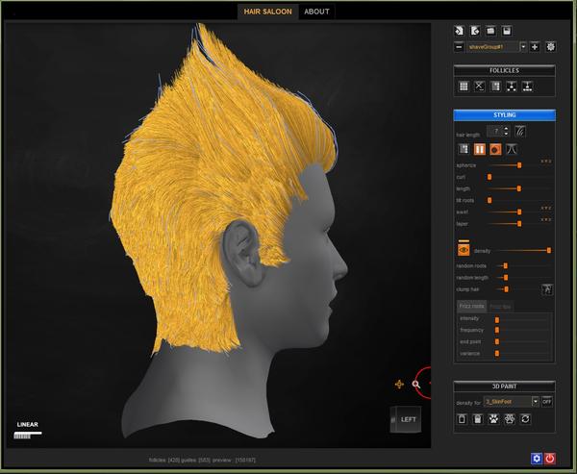The image size is (577, 474).
Task: Click the paw print icon in 3D Paint
Action: [x=495, y=419]
